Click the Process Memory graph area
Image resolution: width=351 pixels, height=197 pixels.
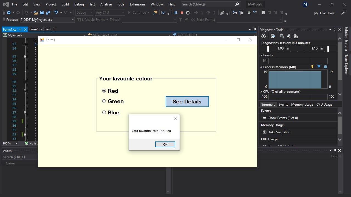tap(298, 79)
